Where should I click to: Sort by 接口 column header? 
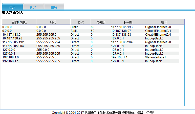[164, 22]
